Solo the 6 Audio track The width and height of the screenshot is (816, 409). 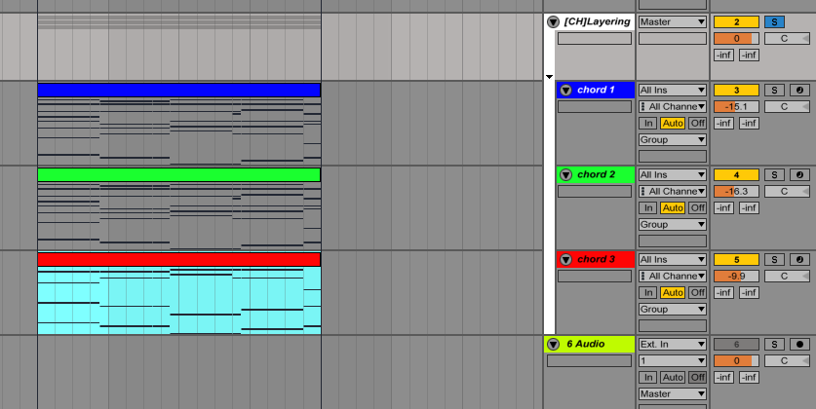pos(774,344)
